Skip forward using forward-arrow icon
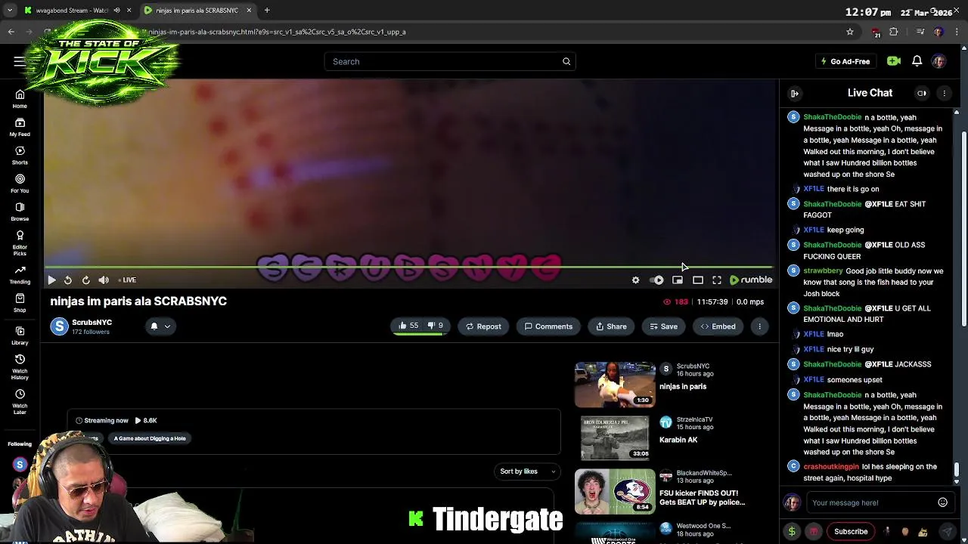Screen dimensions: 968x544 (85, 280)
